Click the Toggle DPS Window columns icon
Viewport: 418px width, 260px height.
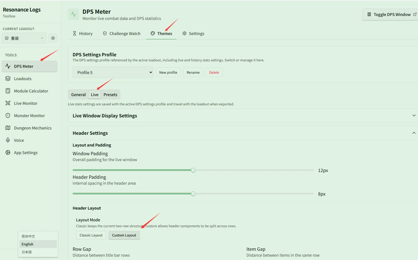[x=369, y=14]
